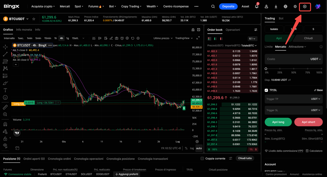Open order book filter settings icon
This screenshot has height=177, width=327.
256,30
